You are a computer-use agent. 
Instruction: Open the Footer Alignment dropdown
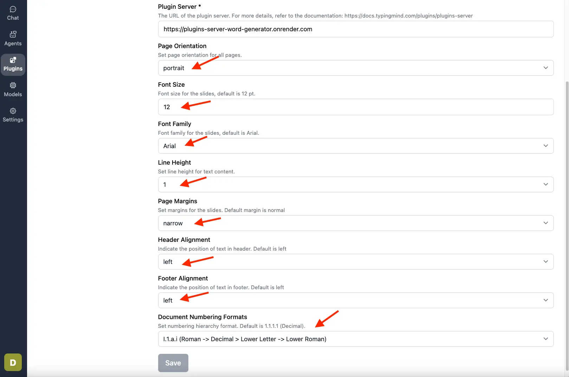356,300
